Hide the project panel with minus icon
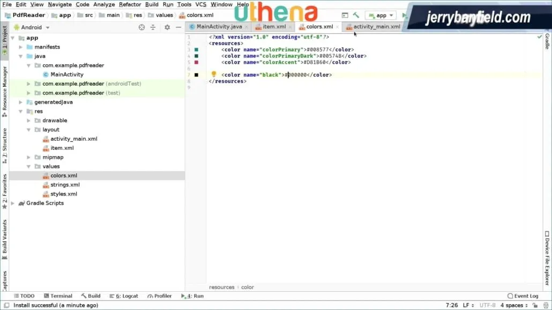552x310 pixels. point(178,27)
